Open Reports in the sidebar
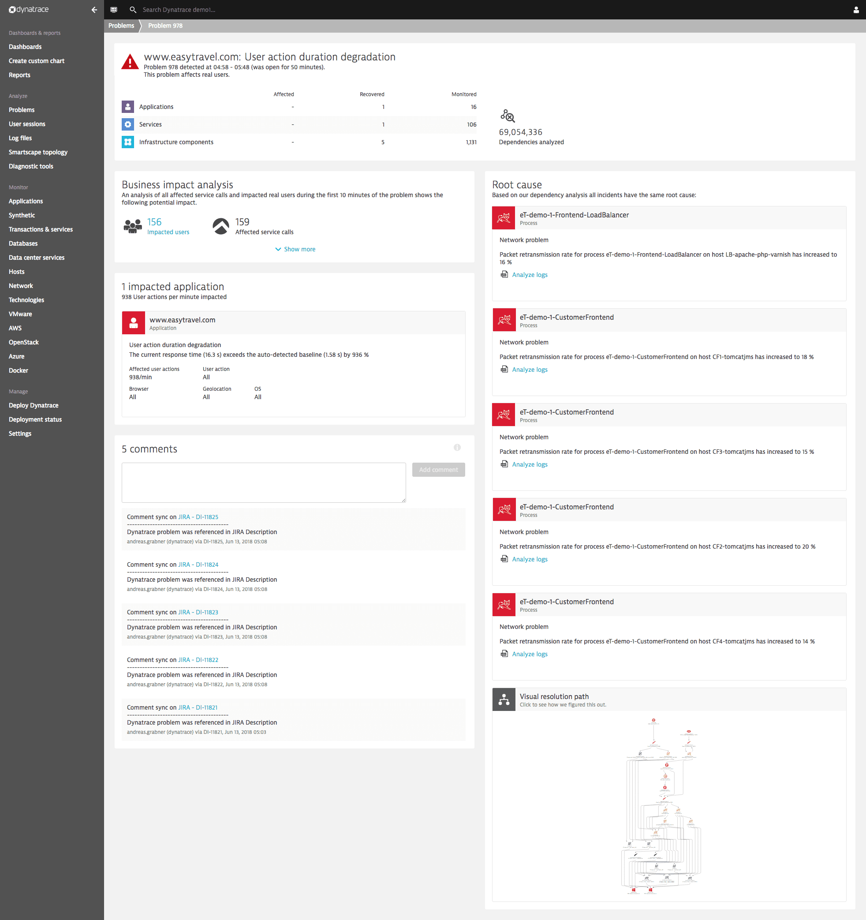Screen dimensions: 866x920 pos(19,75)
